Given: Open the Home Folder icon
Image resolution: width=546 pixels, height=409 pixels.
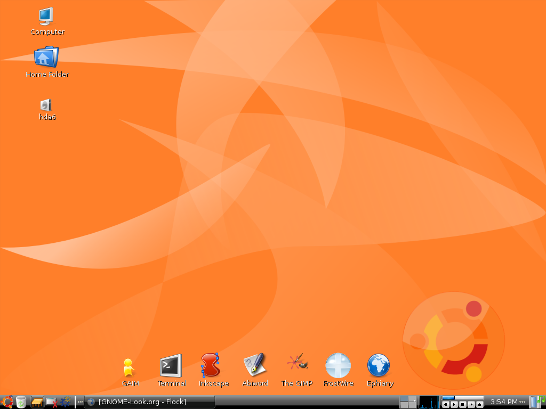Looking at the screenshot, I should 47,62.
